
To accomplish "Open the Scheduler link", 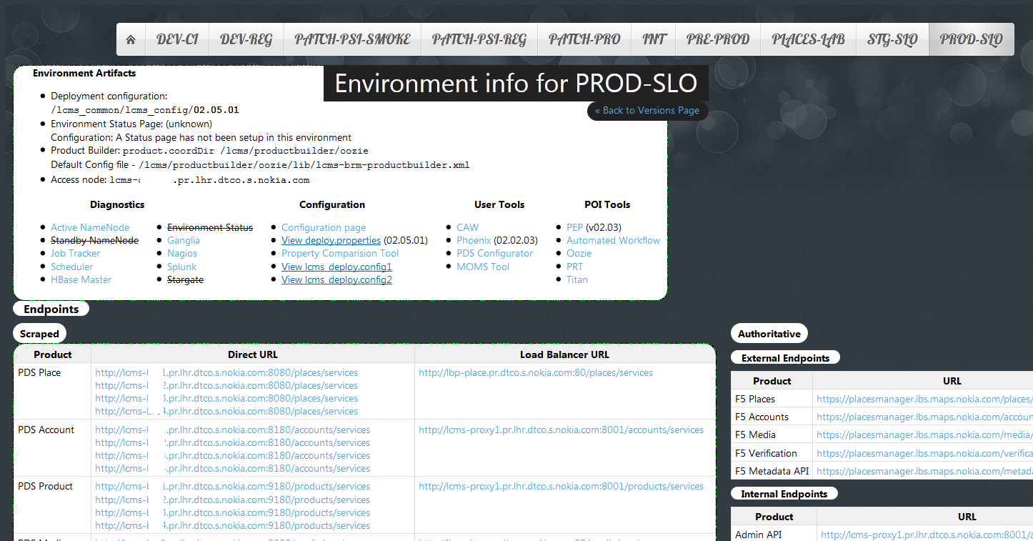I will 71,267.
